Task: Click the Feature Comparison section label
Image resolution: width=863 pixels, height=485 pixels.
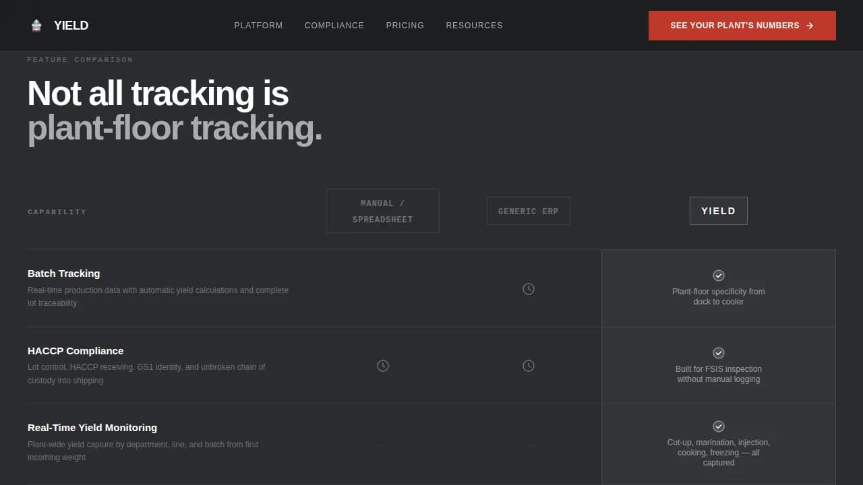Action: (80, 60)
